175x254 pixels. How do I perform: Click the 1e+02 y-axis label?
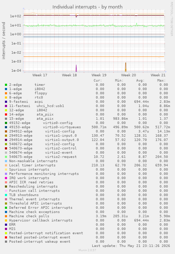point(15,16)
